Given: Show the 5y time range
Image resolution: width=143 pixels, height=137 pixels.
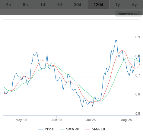Looking at the screenshot, I should [135, 5].
